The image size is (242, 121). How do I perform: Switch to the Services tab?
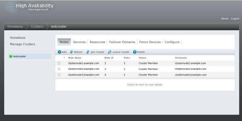coord(79,42)
